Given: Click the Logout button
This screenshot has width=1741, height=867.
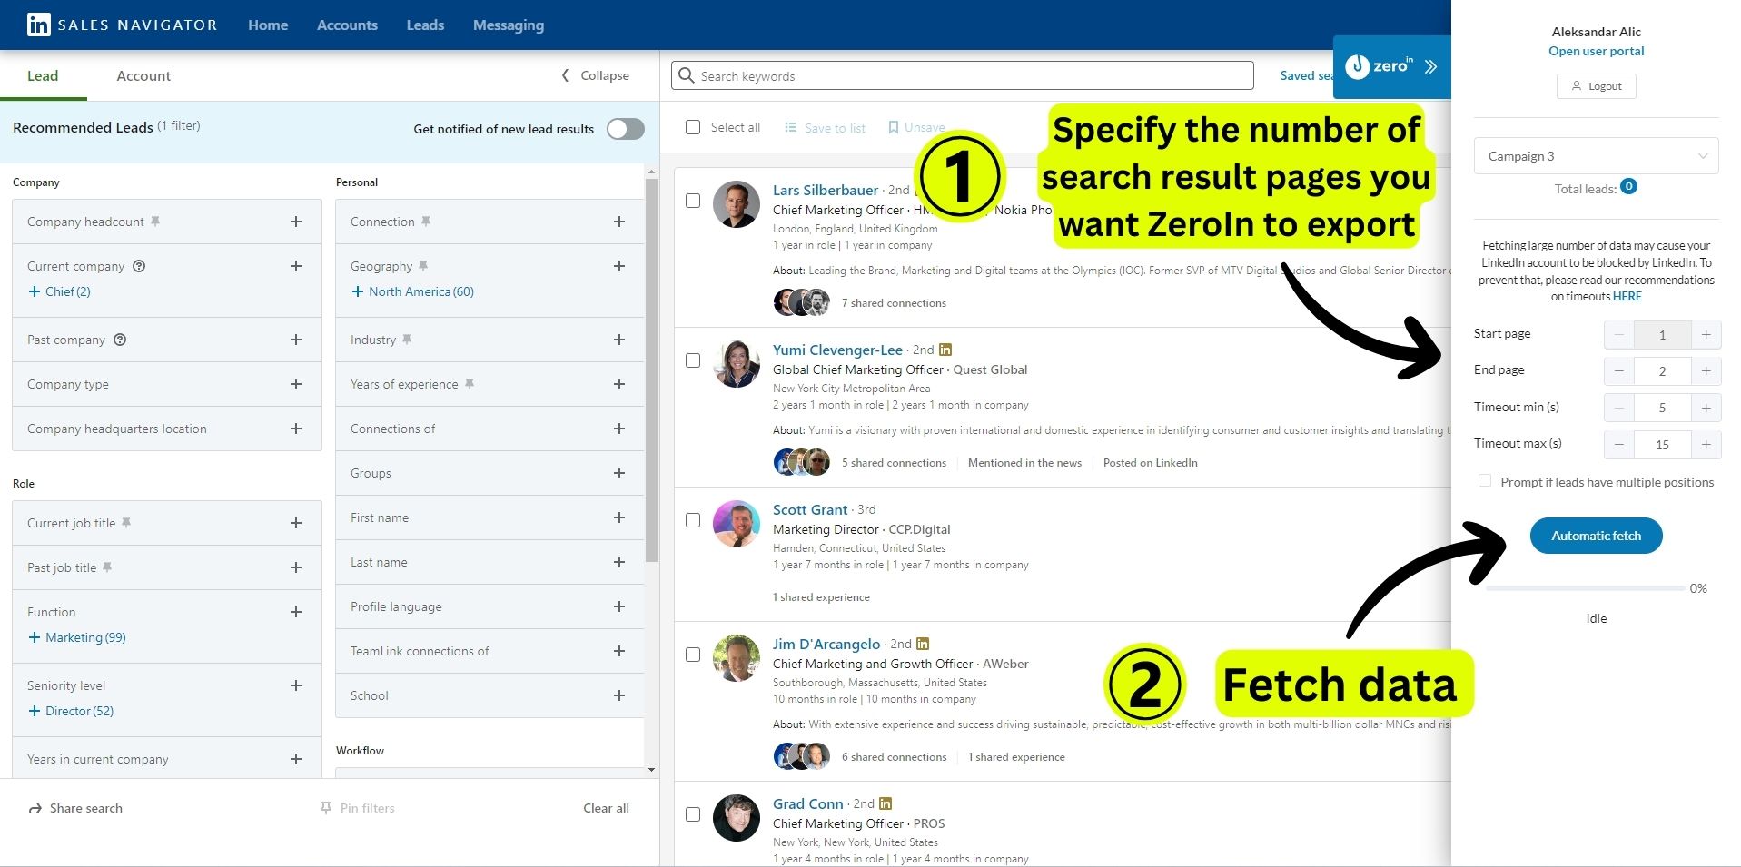Looking at the screenshot, I should tap(1596, 86).
